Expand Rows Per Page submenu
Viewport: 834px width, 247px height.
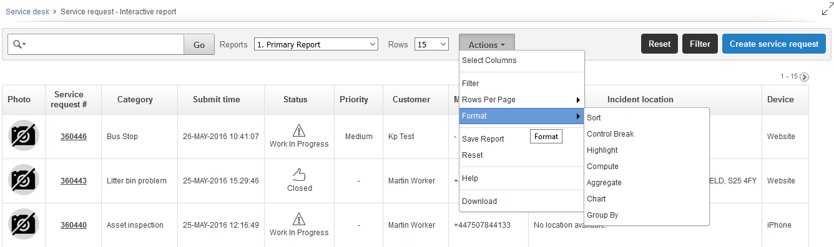point(522,100)
